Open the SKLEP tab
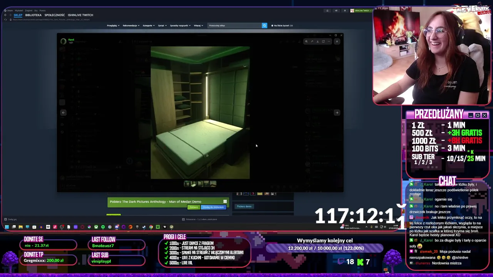The height and width of the screenshot is (277, 493). 18,15
